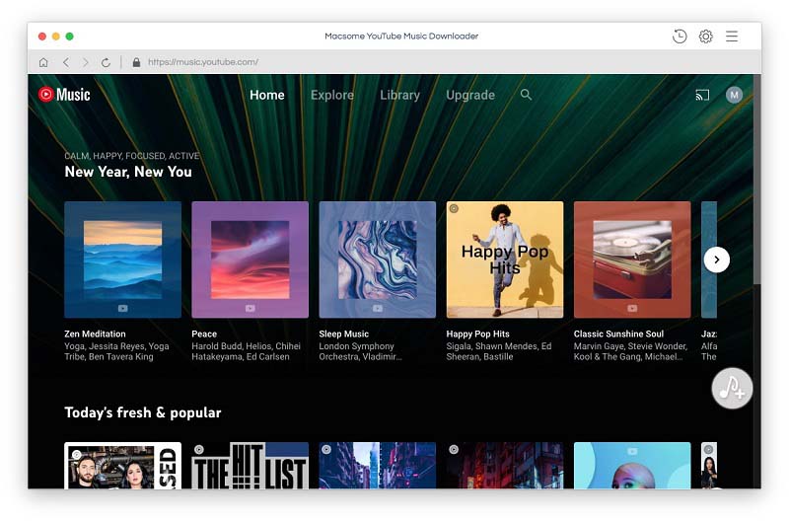
Task: Click 'Harold Budd, Helios, Chihei' artists text
Action: (246, 346)
